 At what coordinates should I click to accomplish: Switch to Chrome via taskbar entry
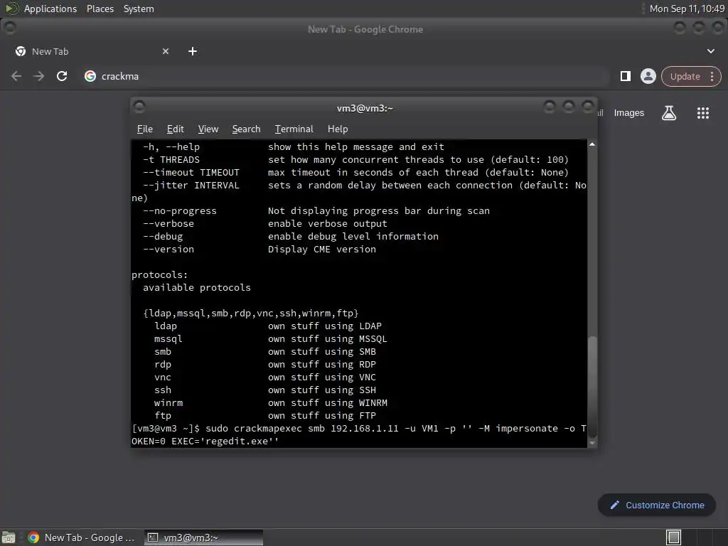click(x=81, y=537)
